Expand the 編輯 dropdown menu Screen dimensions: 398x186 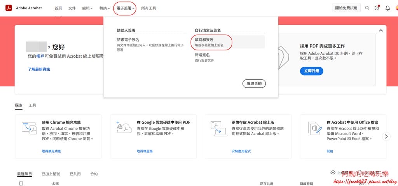pyautogui.click(x=87, y=8)
